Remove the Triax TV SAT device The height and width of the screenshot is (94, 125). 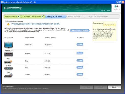pyautogui.click(x=80, y=67)
